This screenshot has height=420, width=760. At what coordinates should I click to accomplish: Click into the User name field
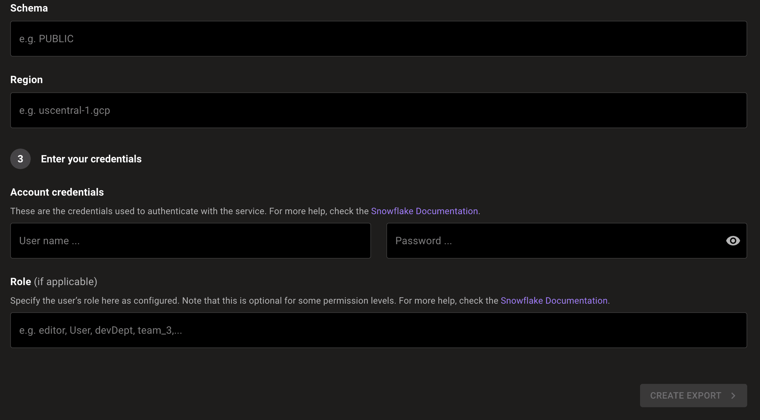click(190, 241)
